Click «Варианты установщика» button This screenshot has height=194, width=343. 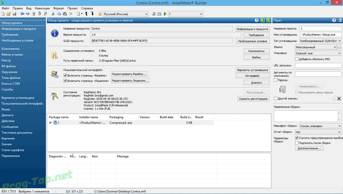pos(253,70)
